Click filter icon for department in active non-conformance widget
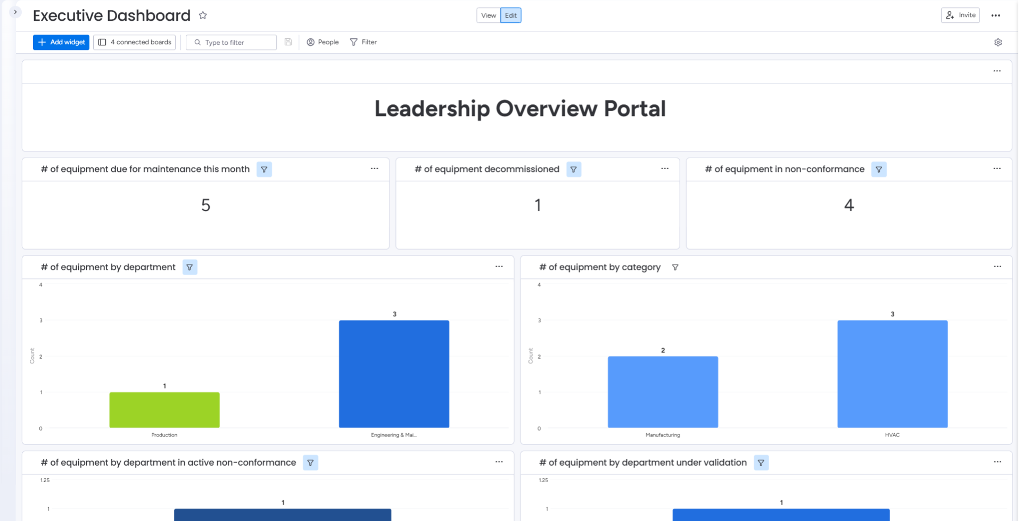This screenshot has width=1022, height=521. click(310, 462)
